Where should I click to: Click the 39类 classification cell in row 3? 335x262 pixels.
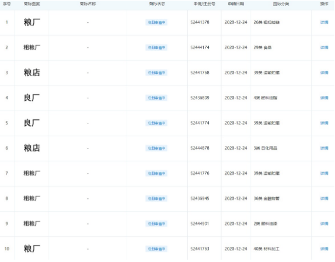(266, 73)
